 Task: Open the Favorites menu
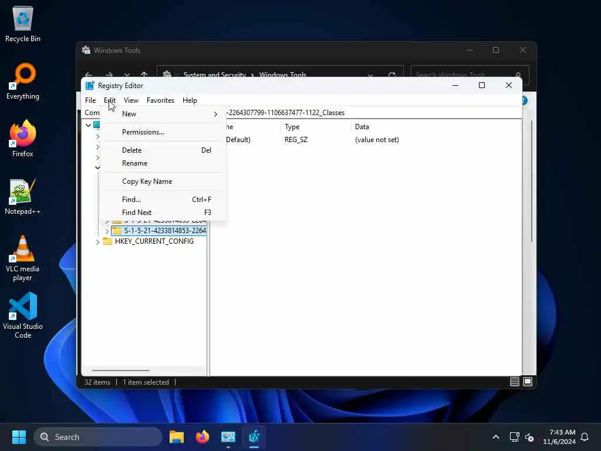[160, 100]
